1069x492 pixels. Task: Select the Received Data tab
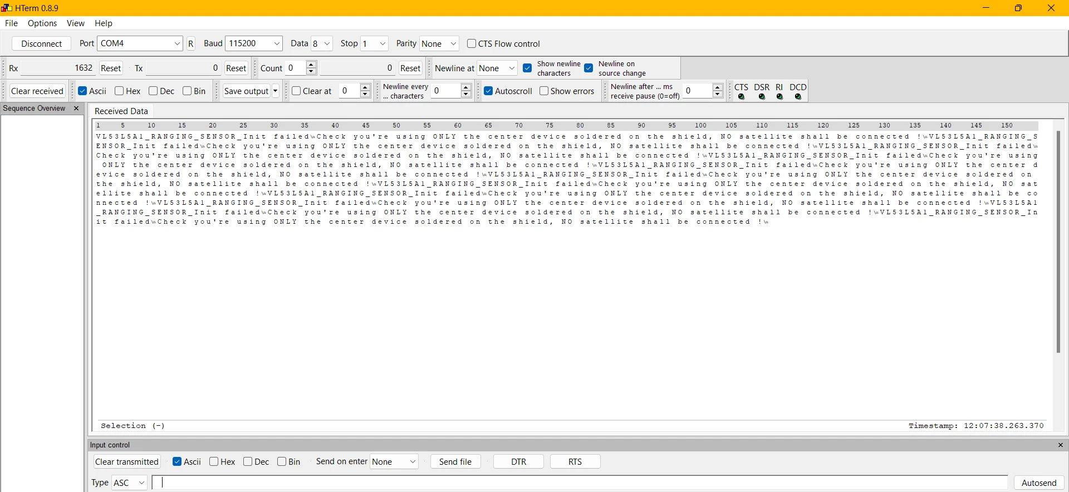(121, 111)
